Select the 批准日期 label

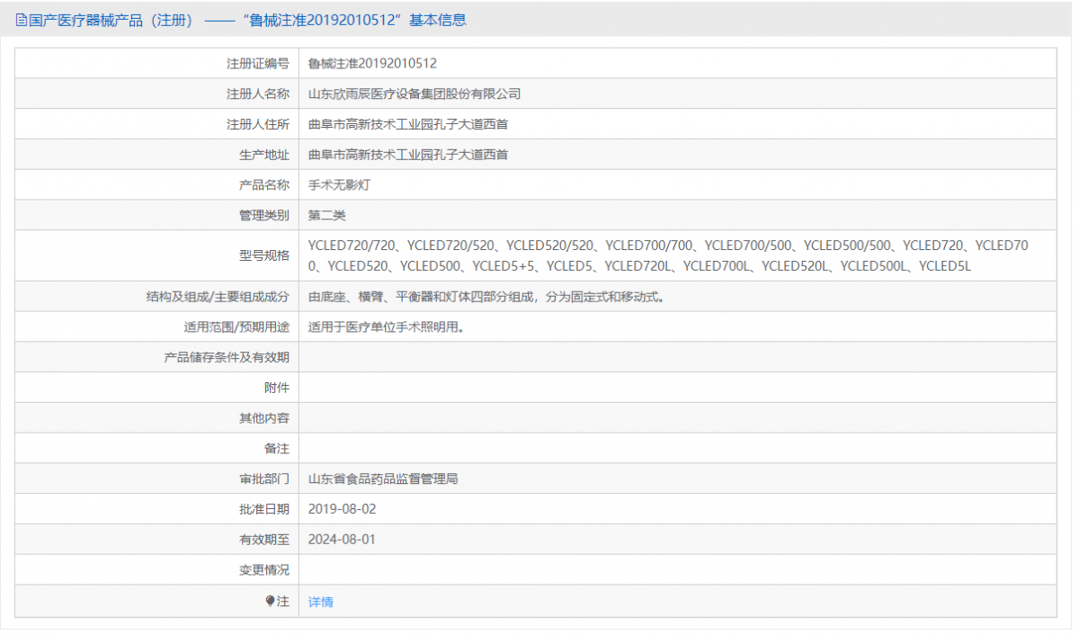click(x=264, y=509)
